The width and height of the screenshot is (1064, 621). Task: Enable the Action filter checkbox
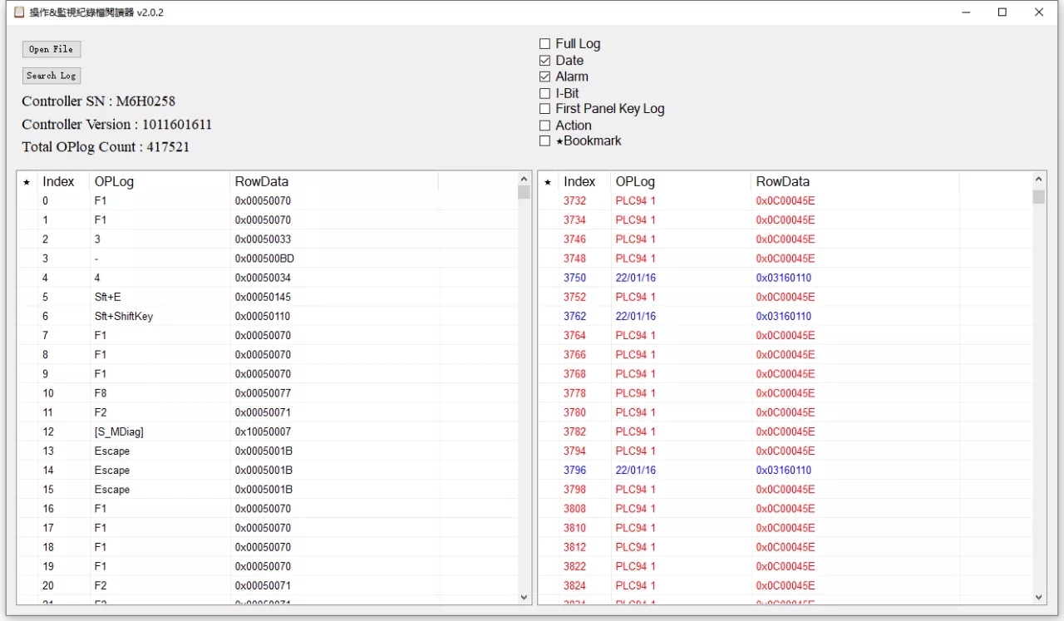click(544, 126)
